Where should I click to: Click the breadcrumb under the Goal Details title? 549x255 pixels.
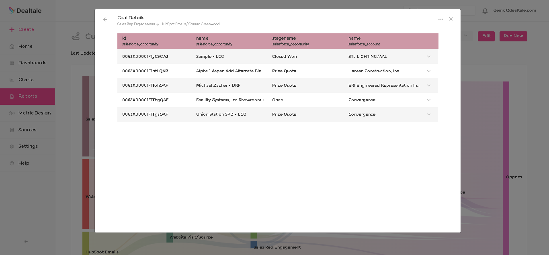(x=168, y=24)
